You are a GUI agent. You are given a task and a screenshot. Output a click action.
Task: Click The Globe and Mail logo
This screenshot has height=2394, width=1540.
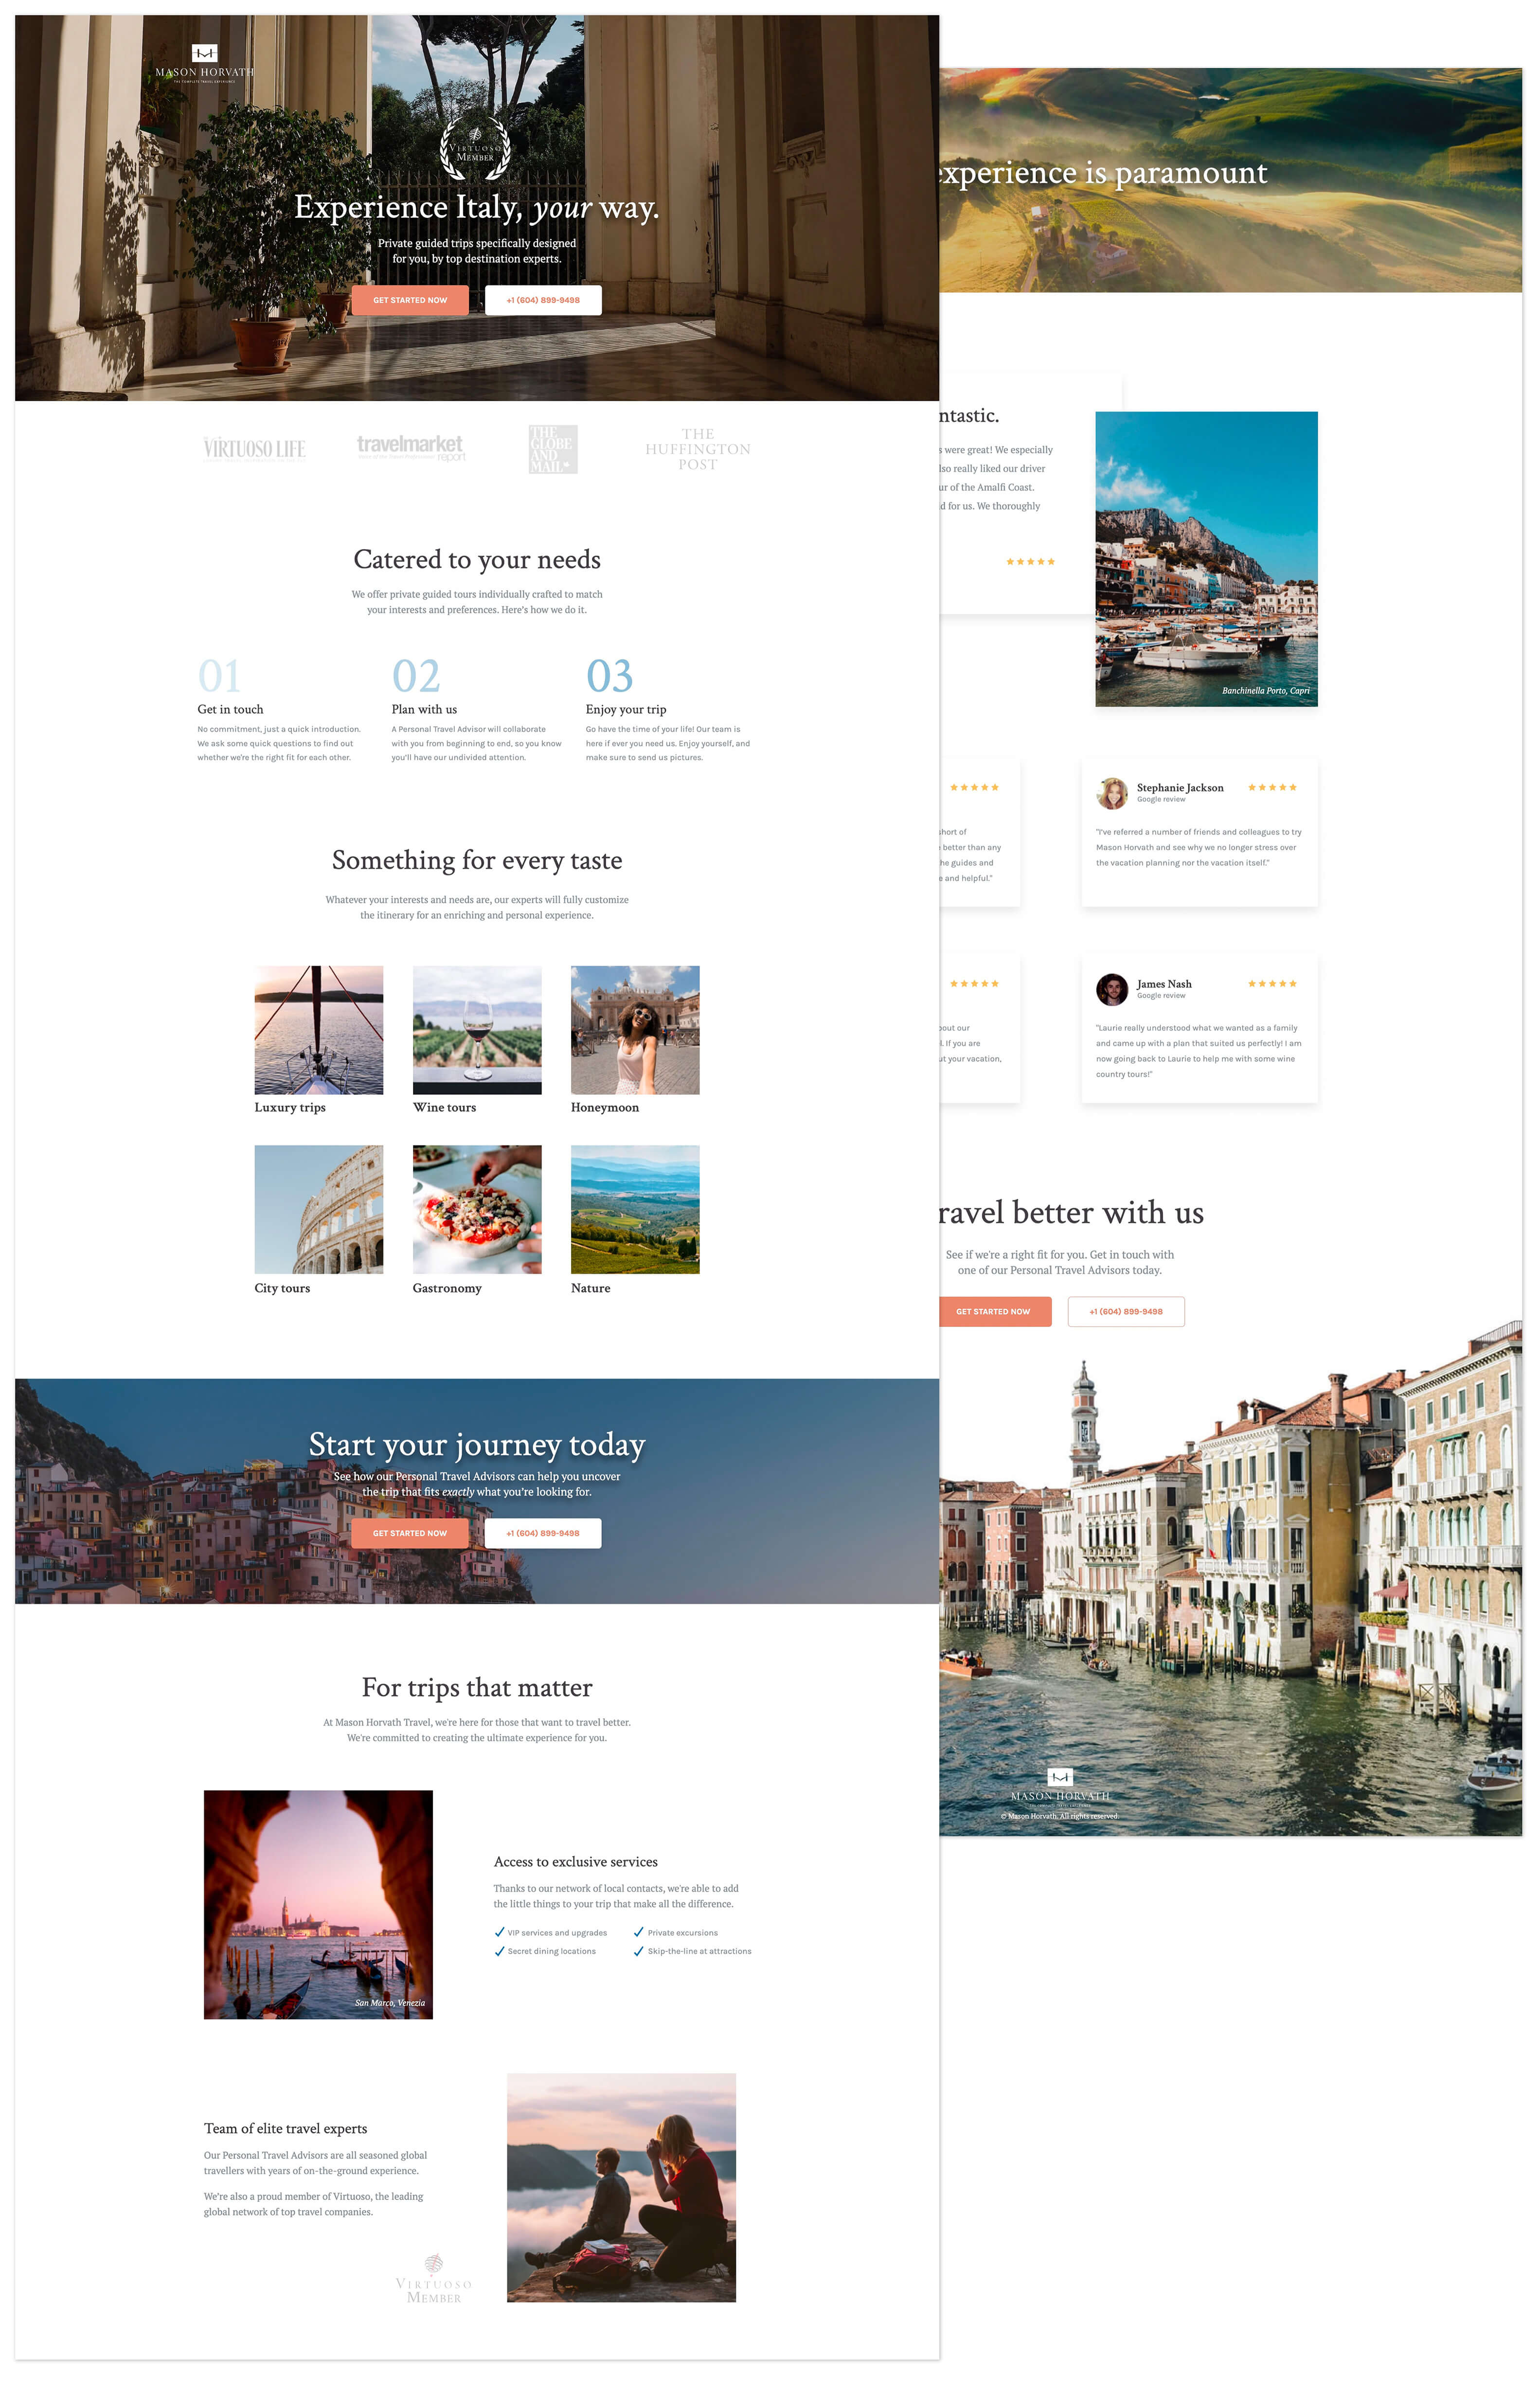pyautogui.click(x=553, y=449)
